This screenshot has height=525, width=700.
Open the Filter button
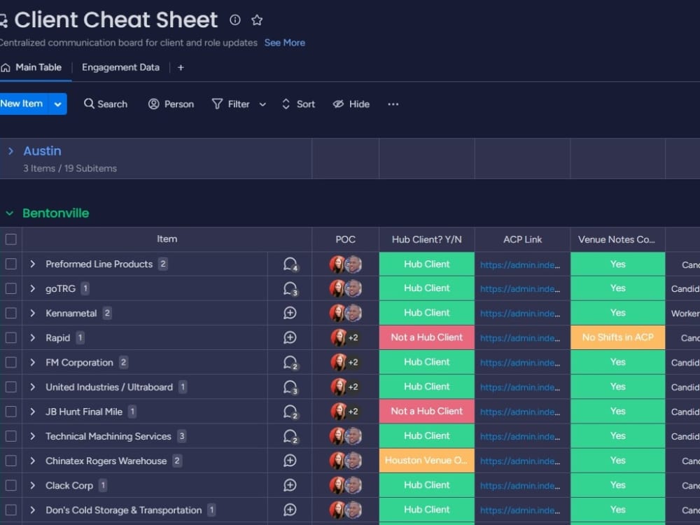click(x=231, y=104)
